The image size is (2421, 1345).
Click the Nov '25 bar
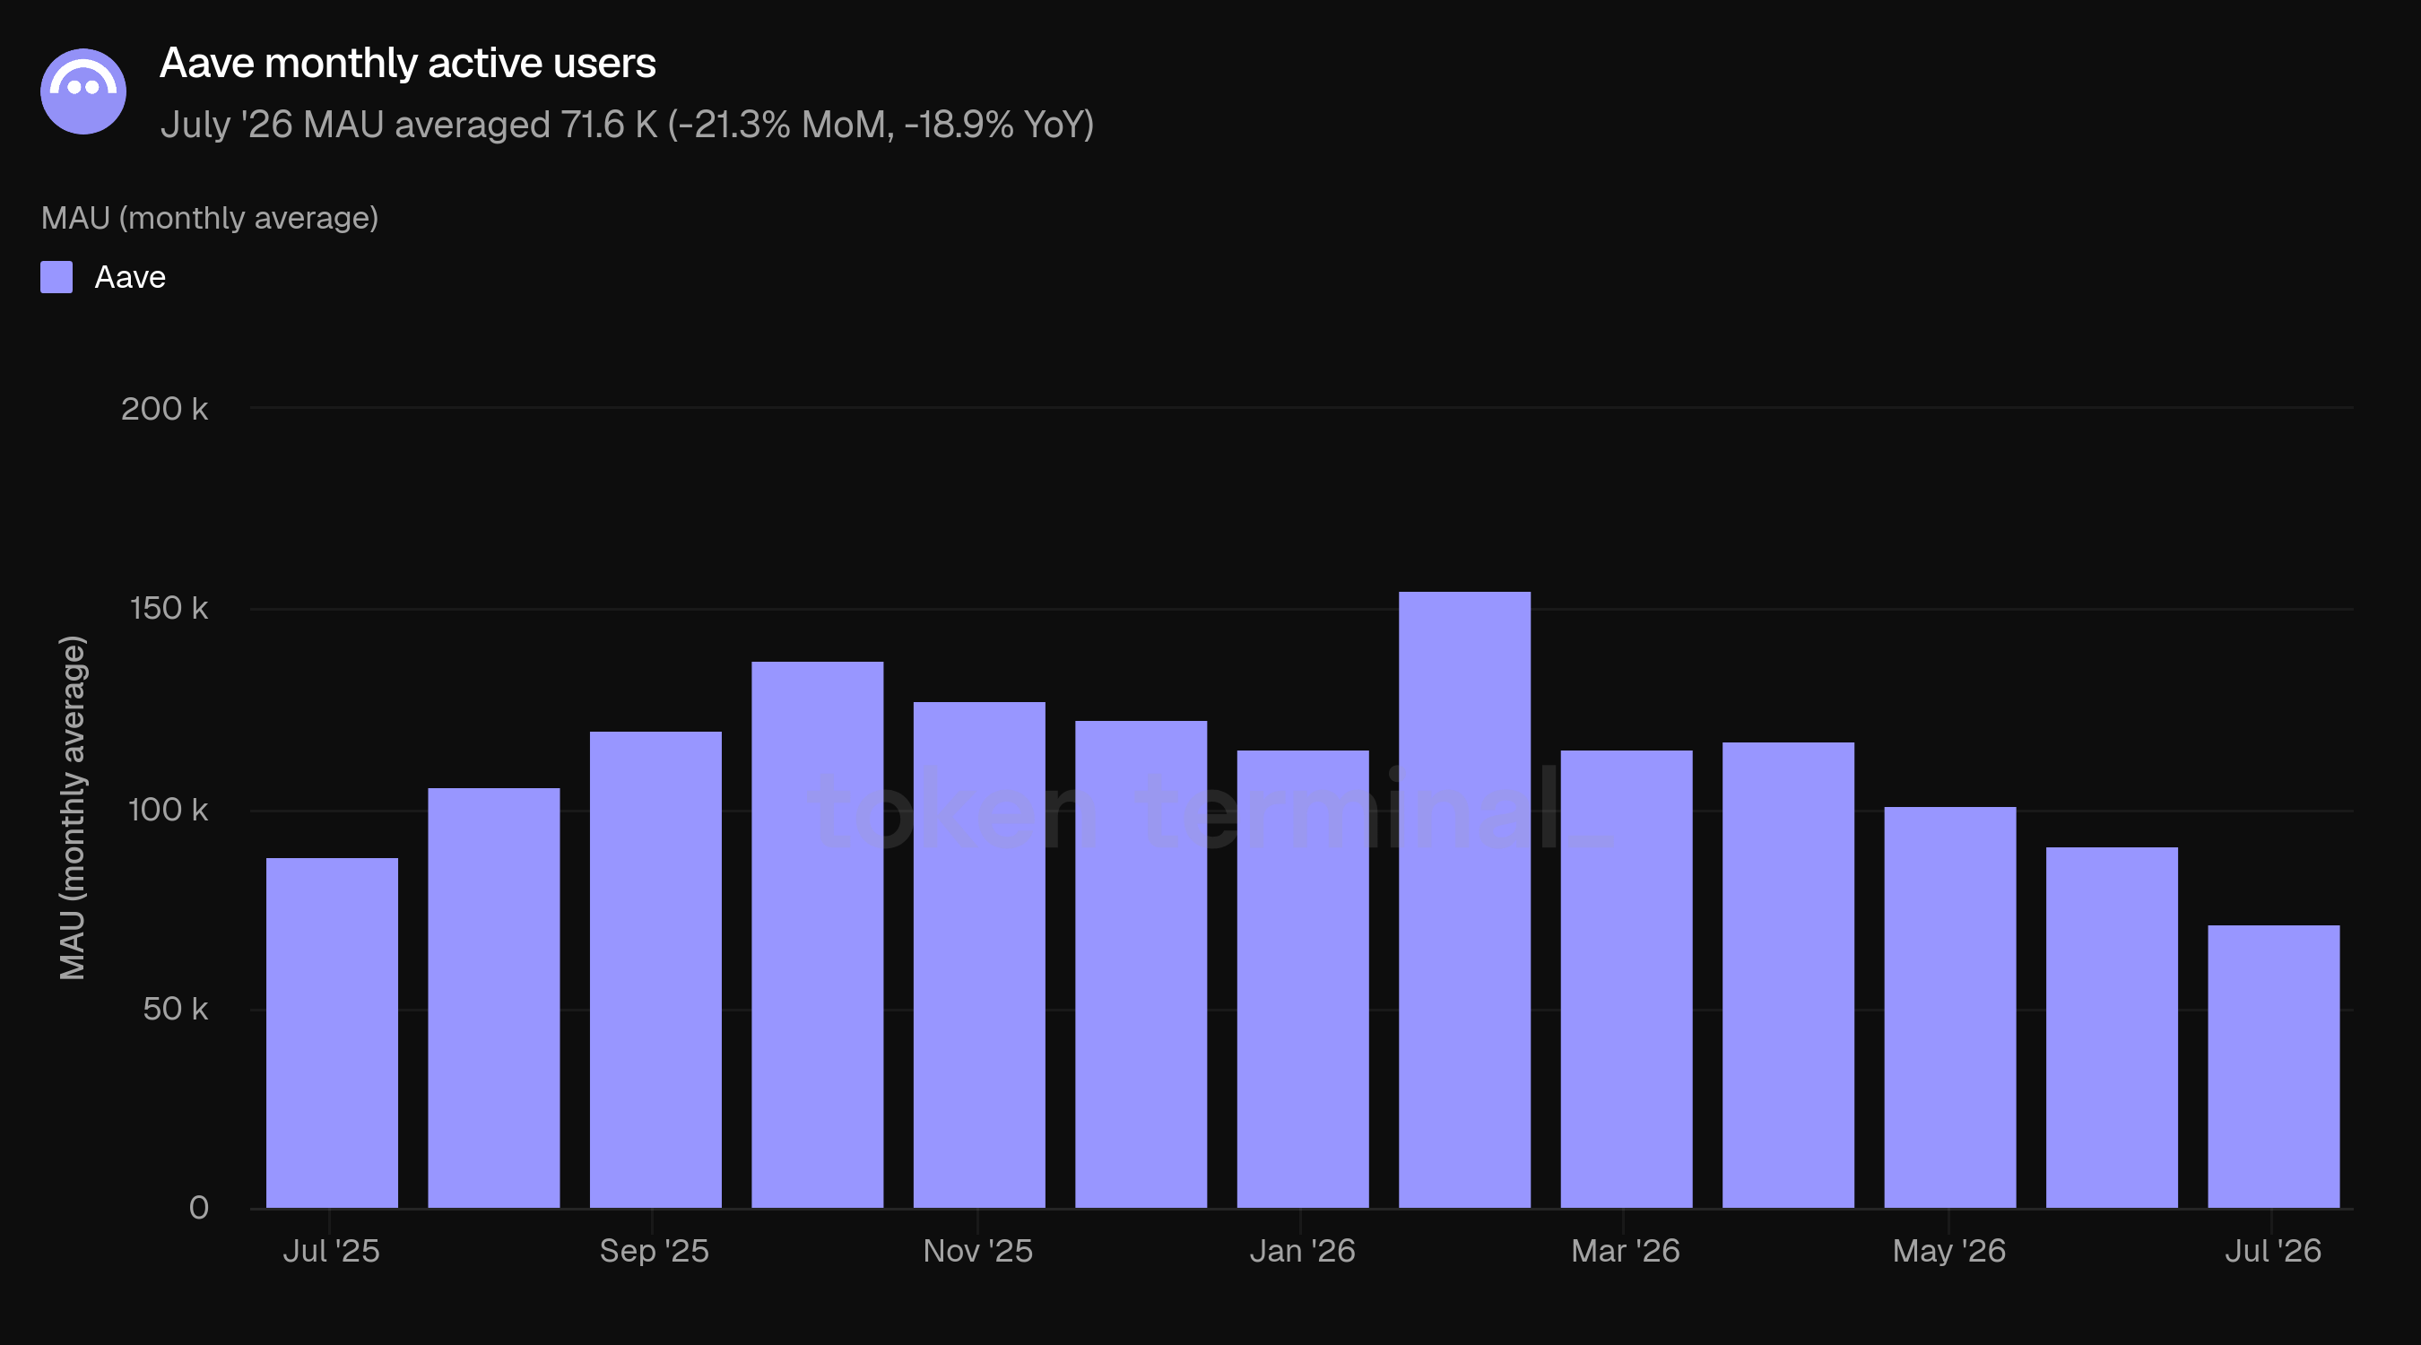tap(978, 955)
